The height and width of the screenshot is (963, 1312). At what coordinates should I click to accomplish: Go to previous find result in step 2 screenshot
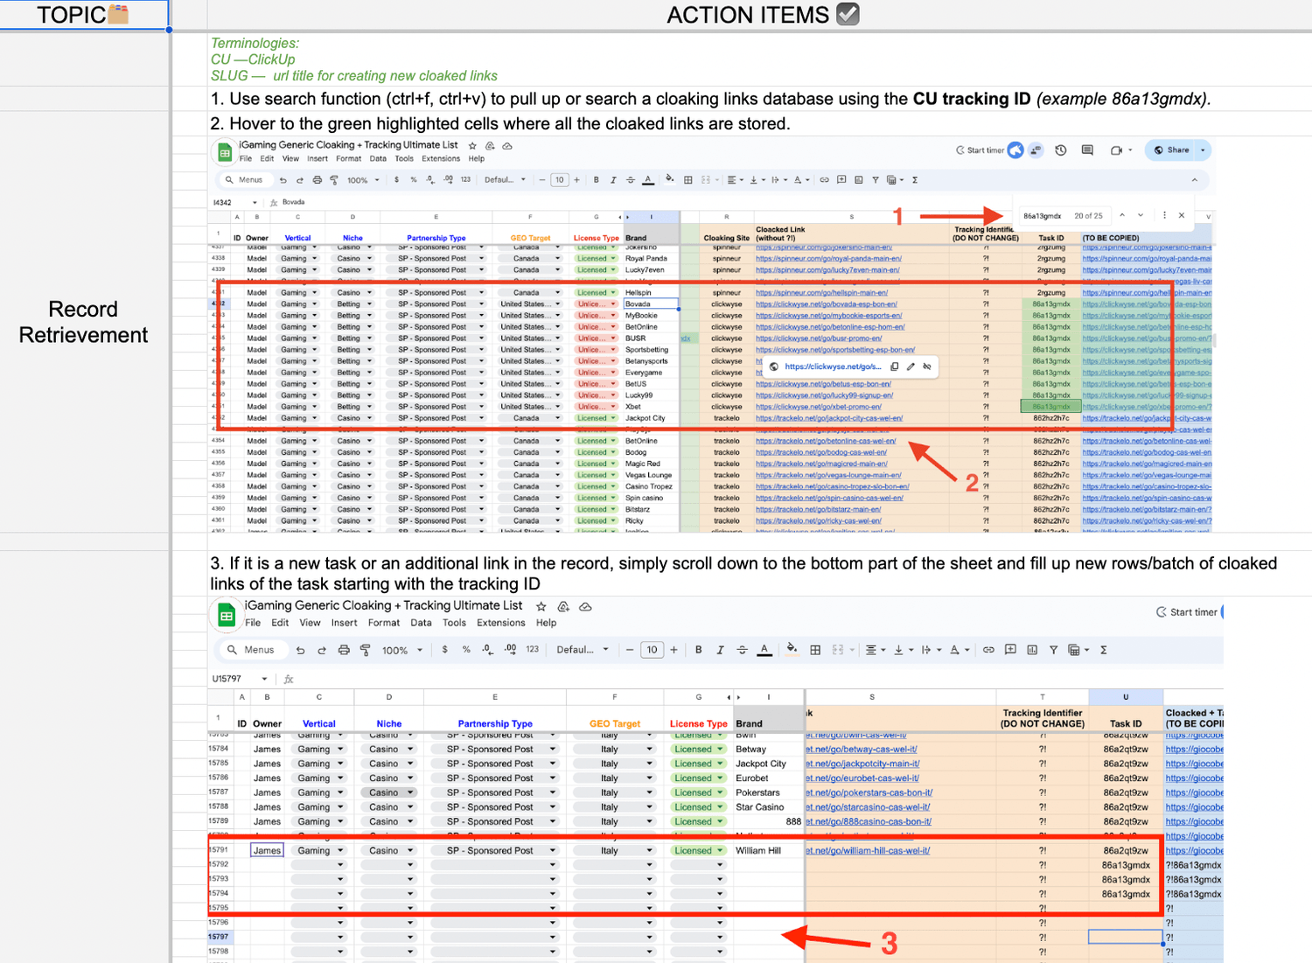(x=1123, y=215)
